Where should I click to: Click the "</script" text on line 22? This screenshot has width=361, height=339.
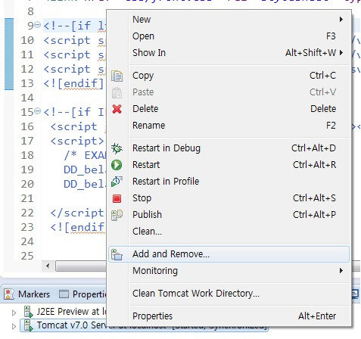[77, 213]
